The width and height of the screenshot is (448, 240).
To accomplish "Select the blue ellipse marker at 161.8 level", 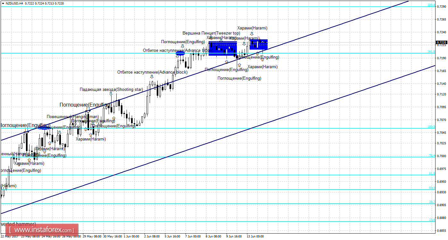I will 180,54.
